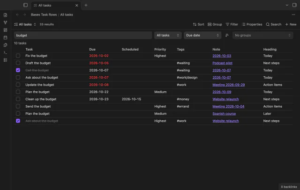Open the All tasks filter dropdown

pyautogui.click(x=168, y=35)
